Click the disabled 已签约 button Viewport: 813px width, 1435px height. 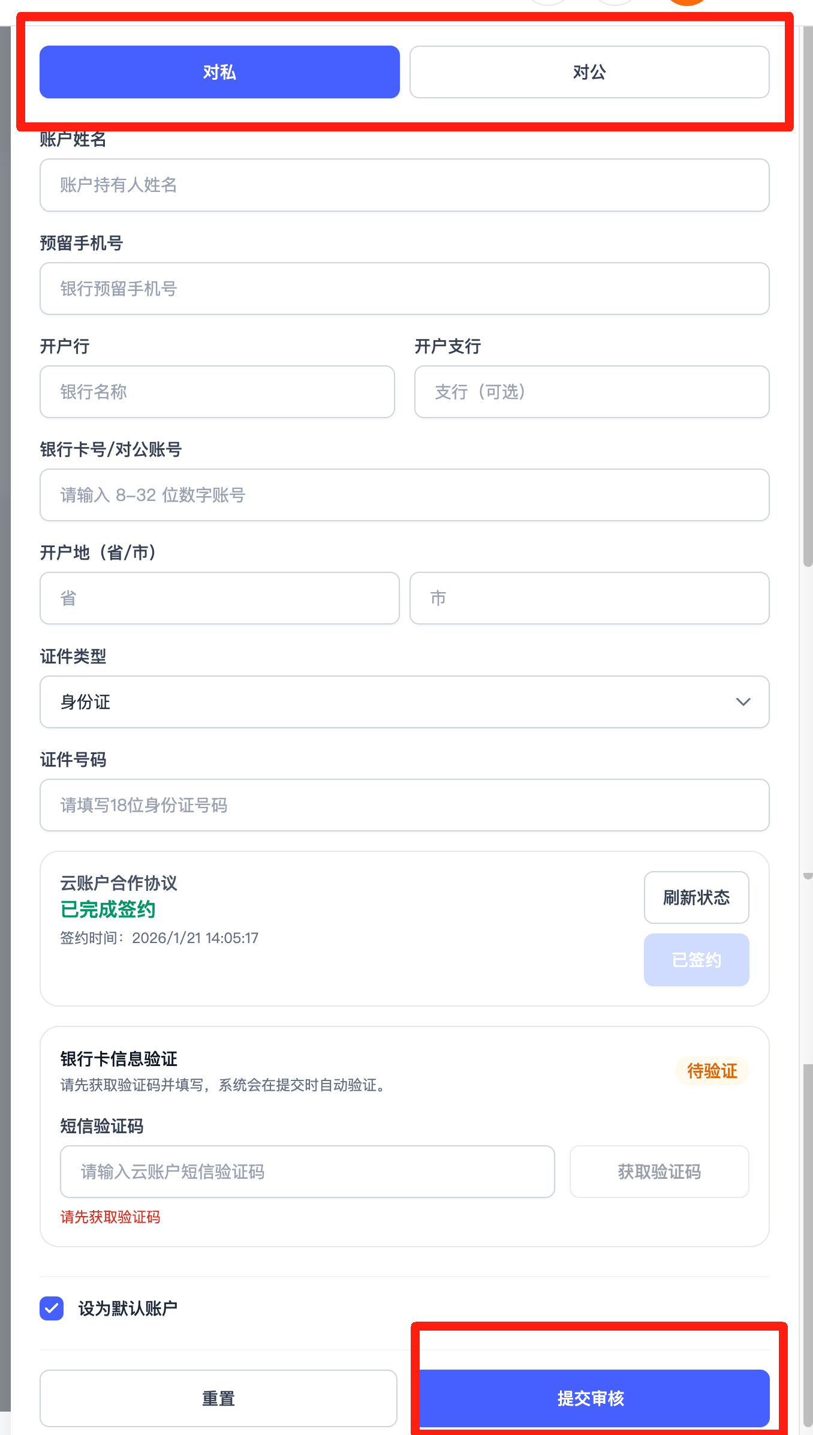697,960
